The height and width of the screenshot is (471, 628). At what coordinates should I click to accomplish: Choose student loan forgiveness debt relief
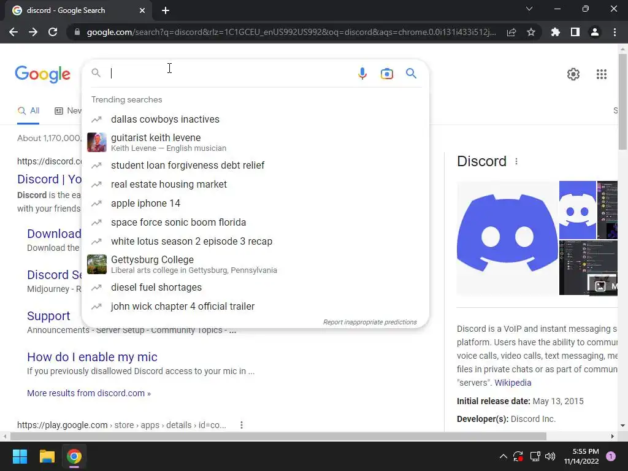pos(255,166)
